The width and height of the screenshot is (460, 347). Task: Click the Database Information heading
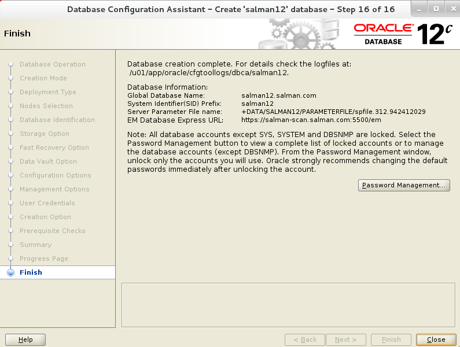167,87
